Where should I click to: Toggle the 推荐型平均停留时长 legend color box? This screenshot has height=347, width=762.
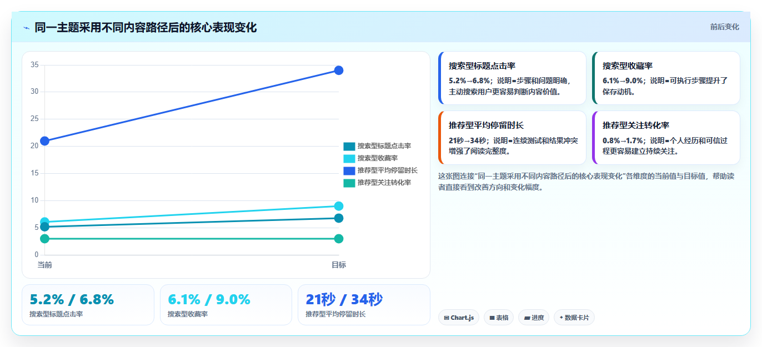point(349,170)
